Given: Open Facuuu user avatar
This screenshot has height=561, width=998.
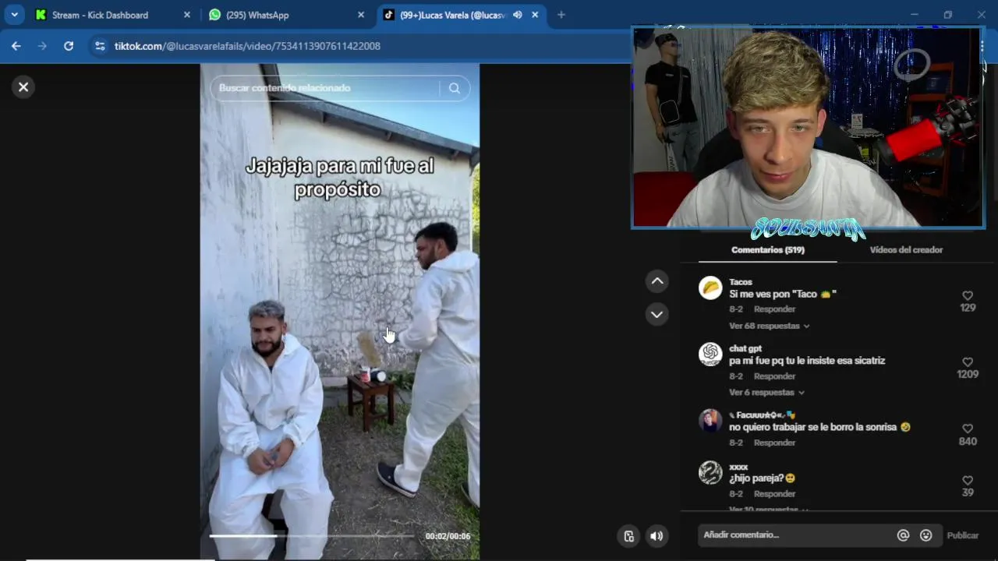Looking at the screenshot, I should 710,421.
